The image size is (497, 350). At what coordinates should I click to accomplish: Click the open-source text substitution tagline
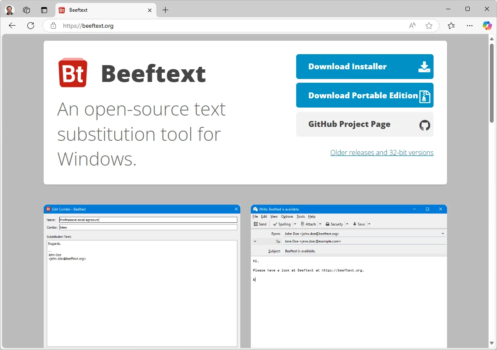coord(141,134)
